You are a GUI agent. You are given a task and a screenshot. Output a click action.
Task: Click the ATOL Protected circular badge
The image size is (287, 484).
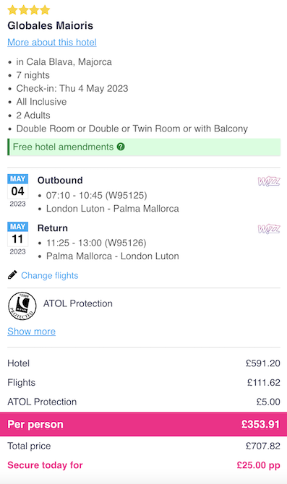coord(22,306)
